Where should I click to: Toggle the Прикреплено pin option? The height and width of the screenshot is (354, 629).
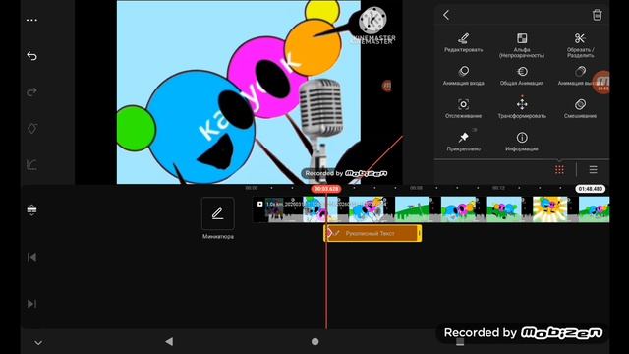pos(463,142)
